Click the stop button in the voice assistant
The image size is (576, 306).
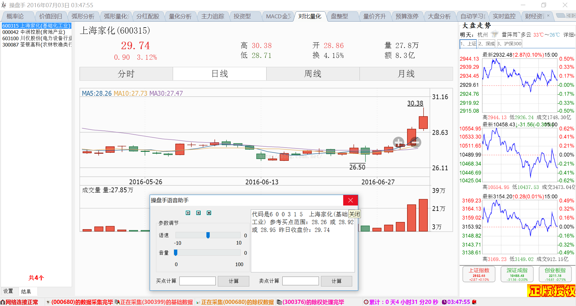[x=209, y=213]
